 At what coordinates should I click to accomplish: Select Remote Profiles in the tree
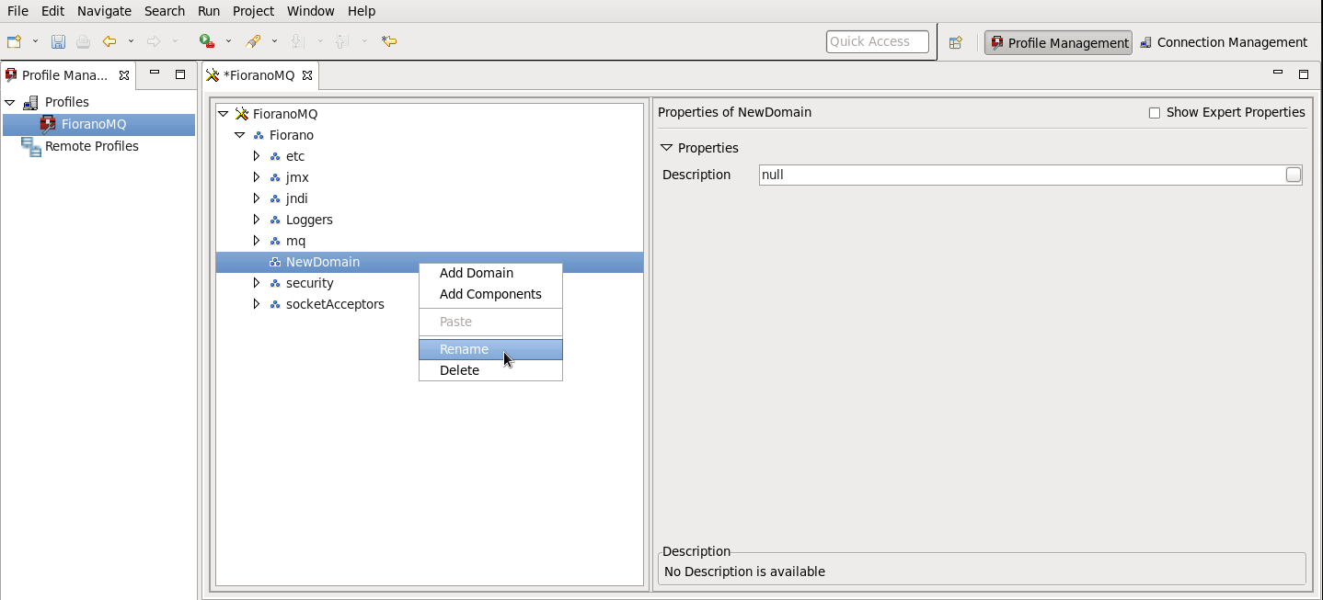(x=91, y=146)
